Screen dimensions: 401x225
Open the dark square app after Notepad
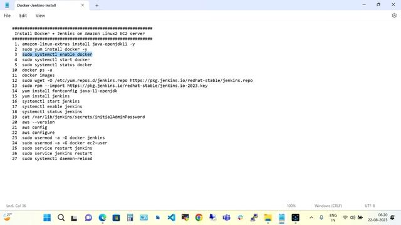295,217
